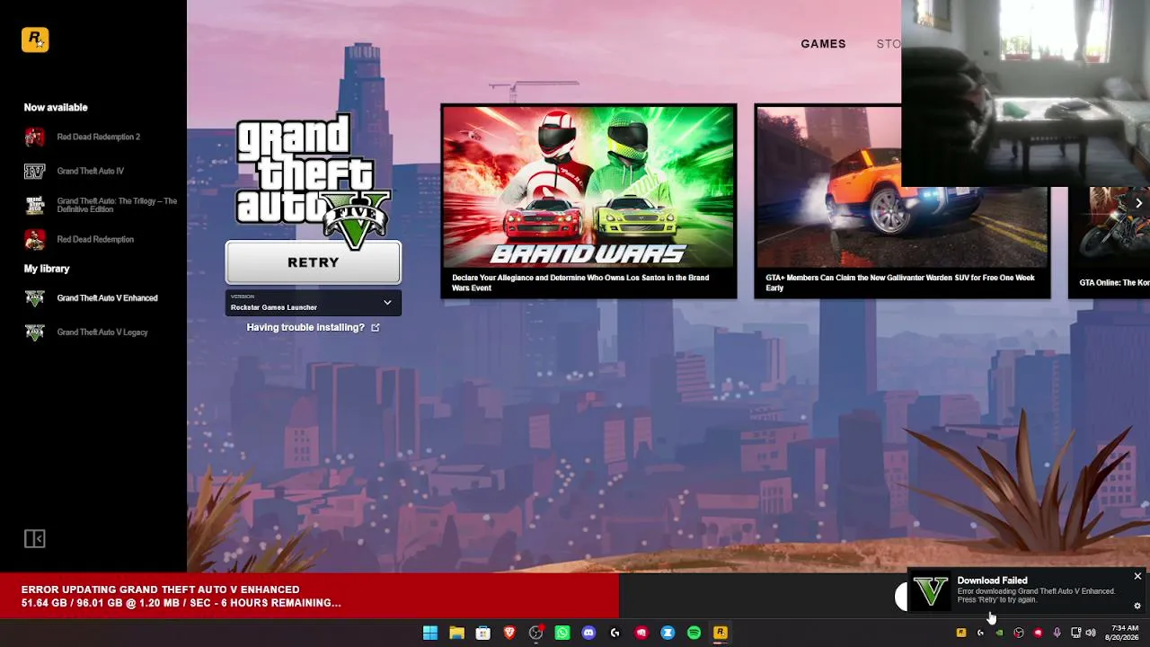Screen dimensions: 1150x647
Task: Expand the Version dropdown under Retry
Action: [x=314, y=304]
